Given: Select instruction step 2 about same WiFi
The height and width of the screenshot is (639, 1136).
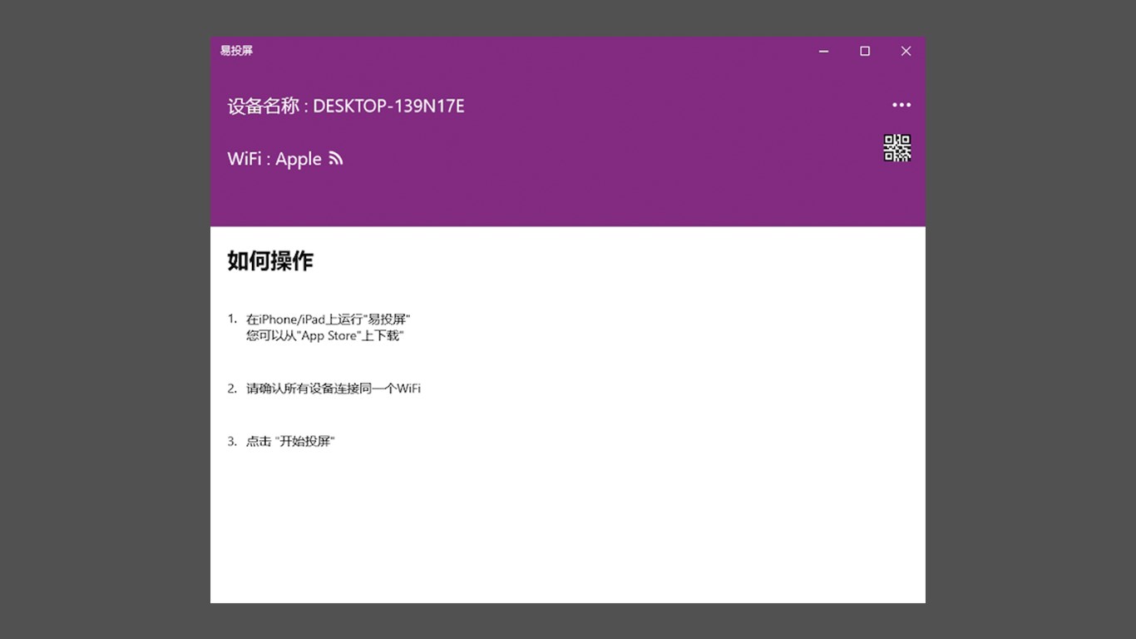Looking at the screenshot, I should coord(333,389).
